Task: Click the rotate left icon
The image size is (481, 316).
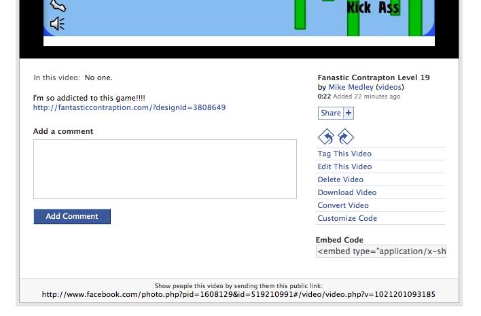Action: click(x=326, y=137)
